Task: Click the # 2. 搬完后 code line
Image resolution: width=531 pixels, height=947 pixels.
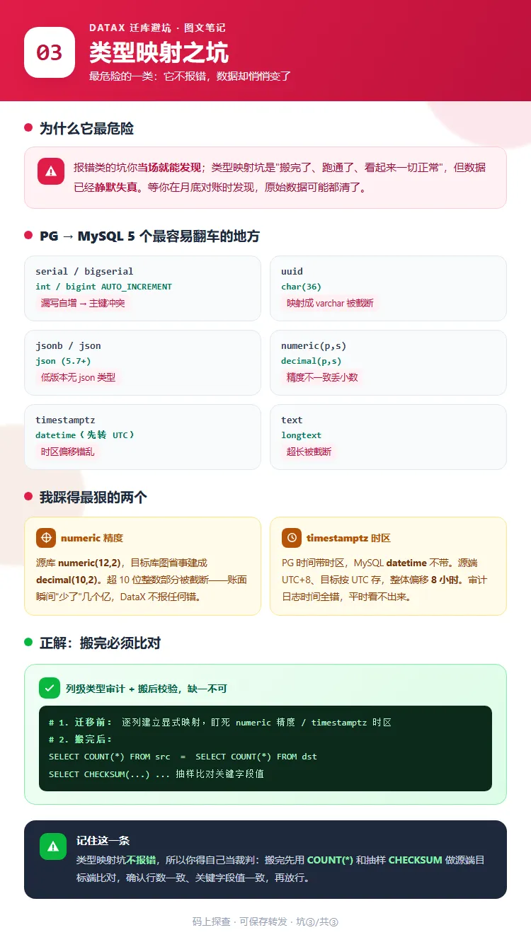Action: coord(80,739)
